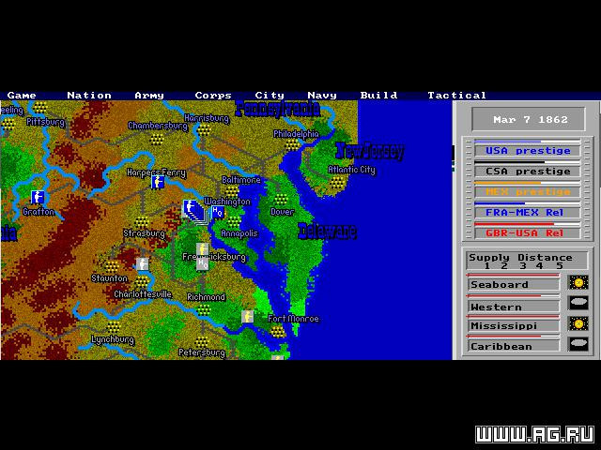The image size is (601, 450).
Task: Select the Union infantry unit at Grafton
Action: [x=38, y=197]
